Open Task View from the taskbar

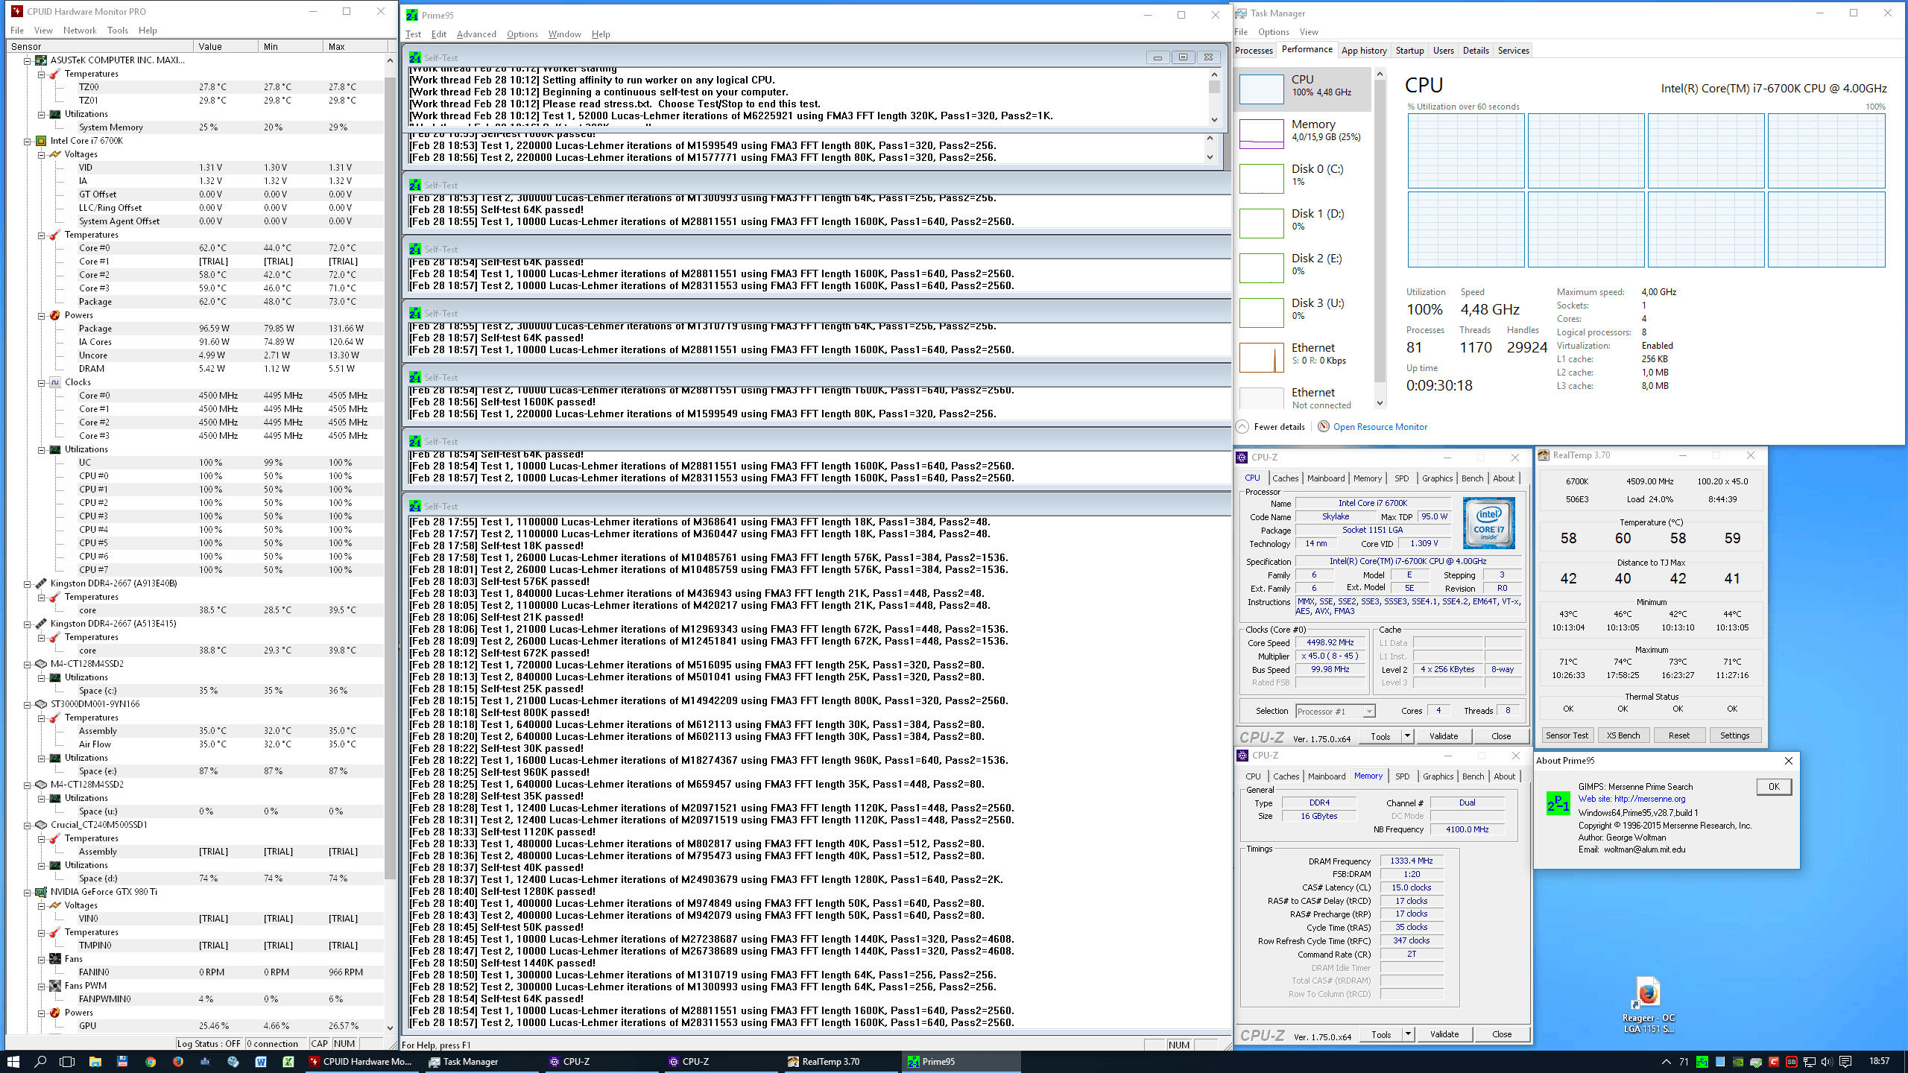67,1061
